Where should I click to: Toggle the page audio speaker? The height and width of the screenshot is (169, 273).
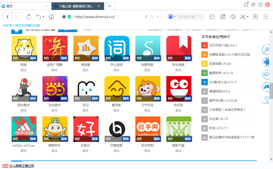click(x=233, y=16)
